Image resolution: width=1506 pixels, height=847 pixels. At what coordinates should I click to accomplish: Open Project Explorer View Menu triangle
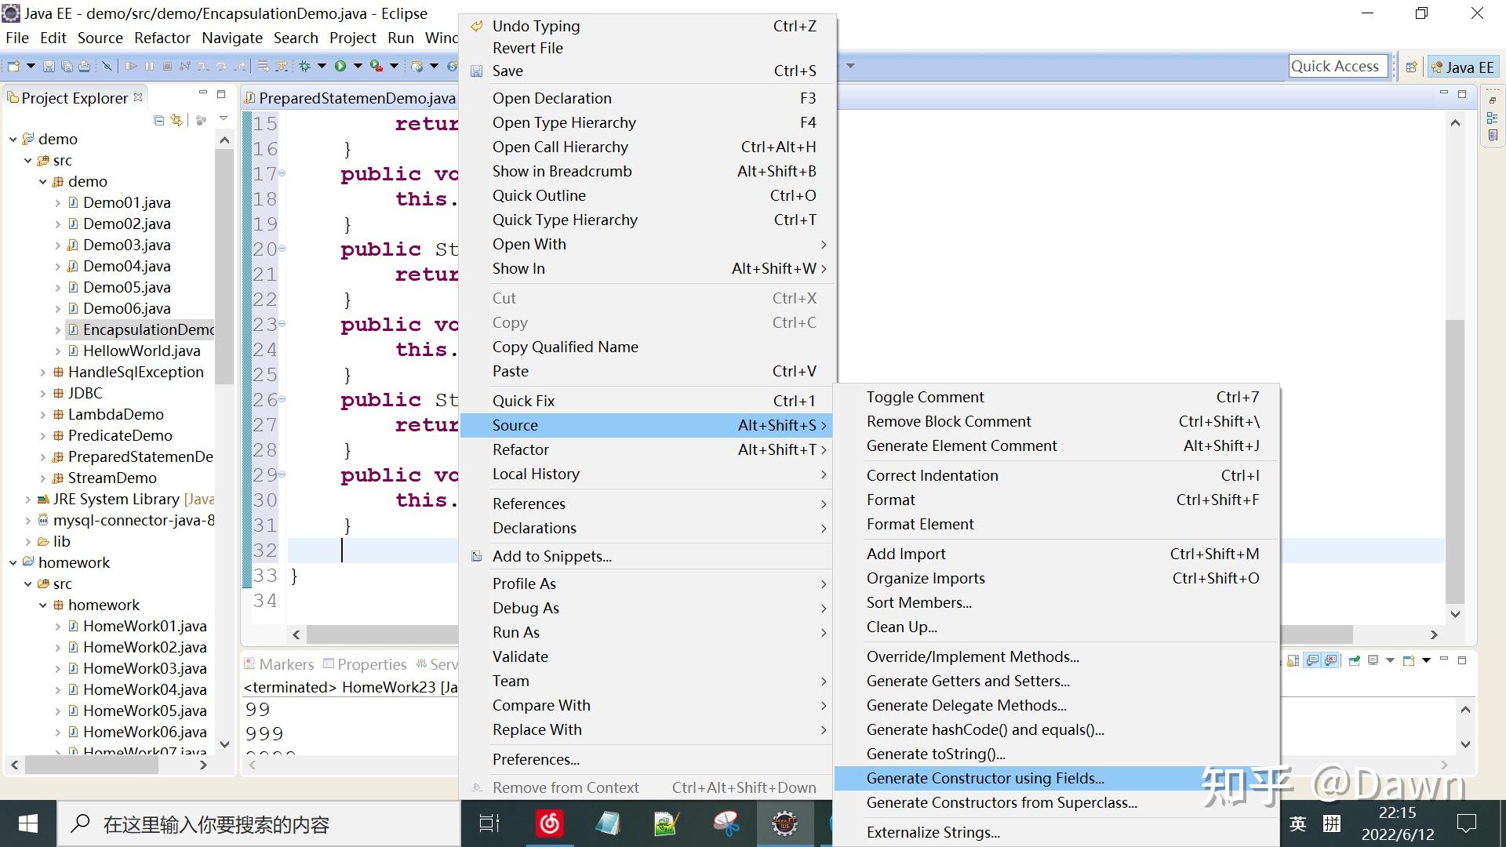tap(224, 119)
